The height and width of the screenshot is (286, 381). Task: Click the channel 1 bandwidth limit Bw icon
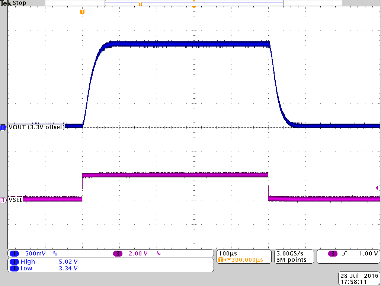pos(55,254)
